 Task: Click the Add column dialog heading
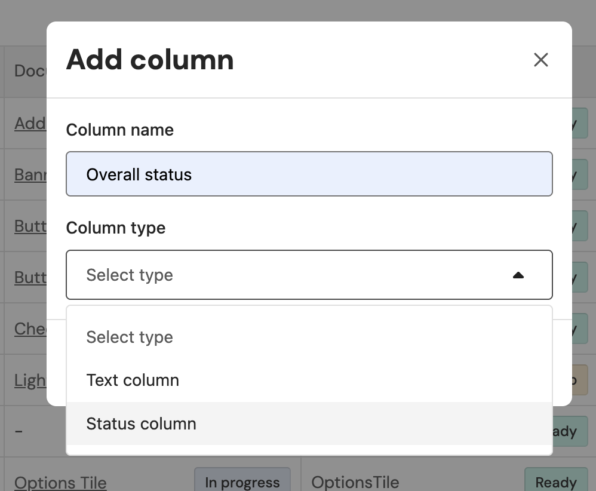point(149,60)
